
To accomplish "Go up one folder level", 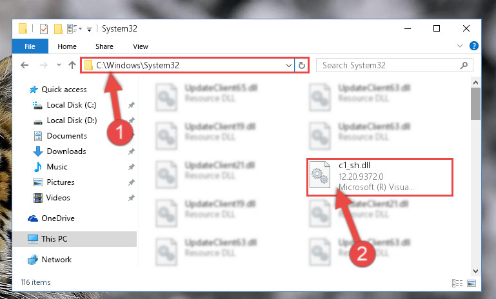I will tap(72, 66).
